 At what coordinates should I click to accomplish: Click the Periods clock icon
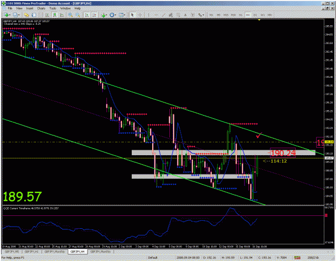click(112, 15)
